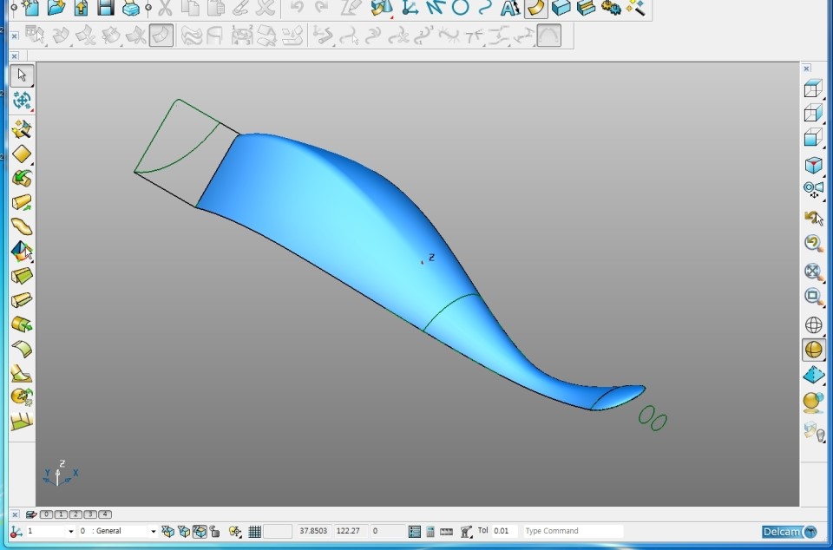The width and height of the screenshot is (833, 550).
Task: Switch to level tab 0
Action: click(x=46, y=514)
